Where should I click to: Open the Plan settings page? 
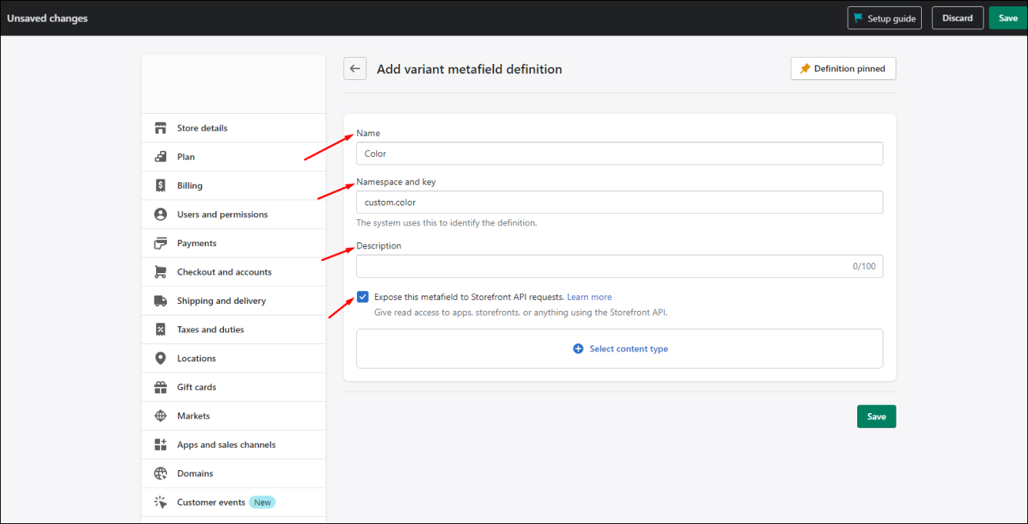(x=234, y=156)
